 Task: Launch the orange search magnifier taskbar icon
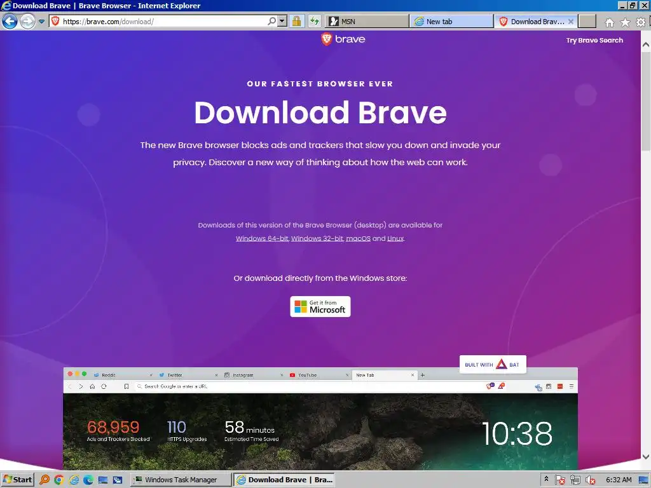(x=44, y=480)
